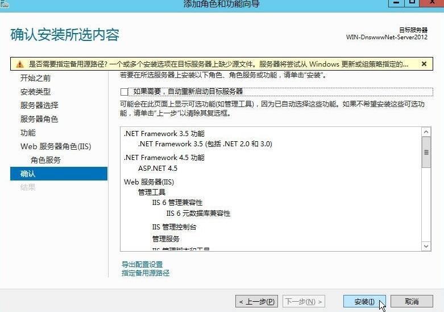Click the wizard icon in title bar
Screen dimensions: 444x312
[x=5, y=3]
